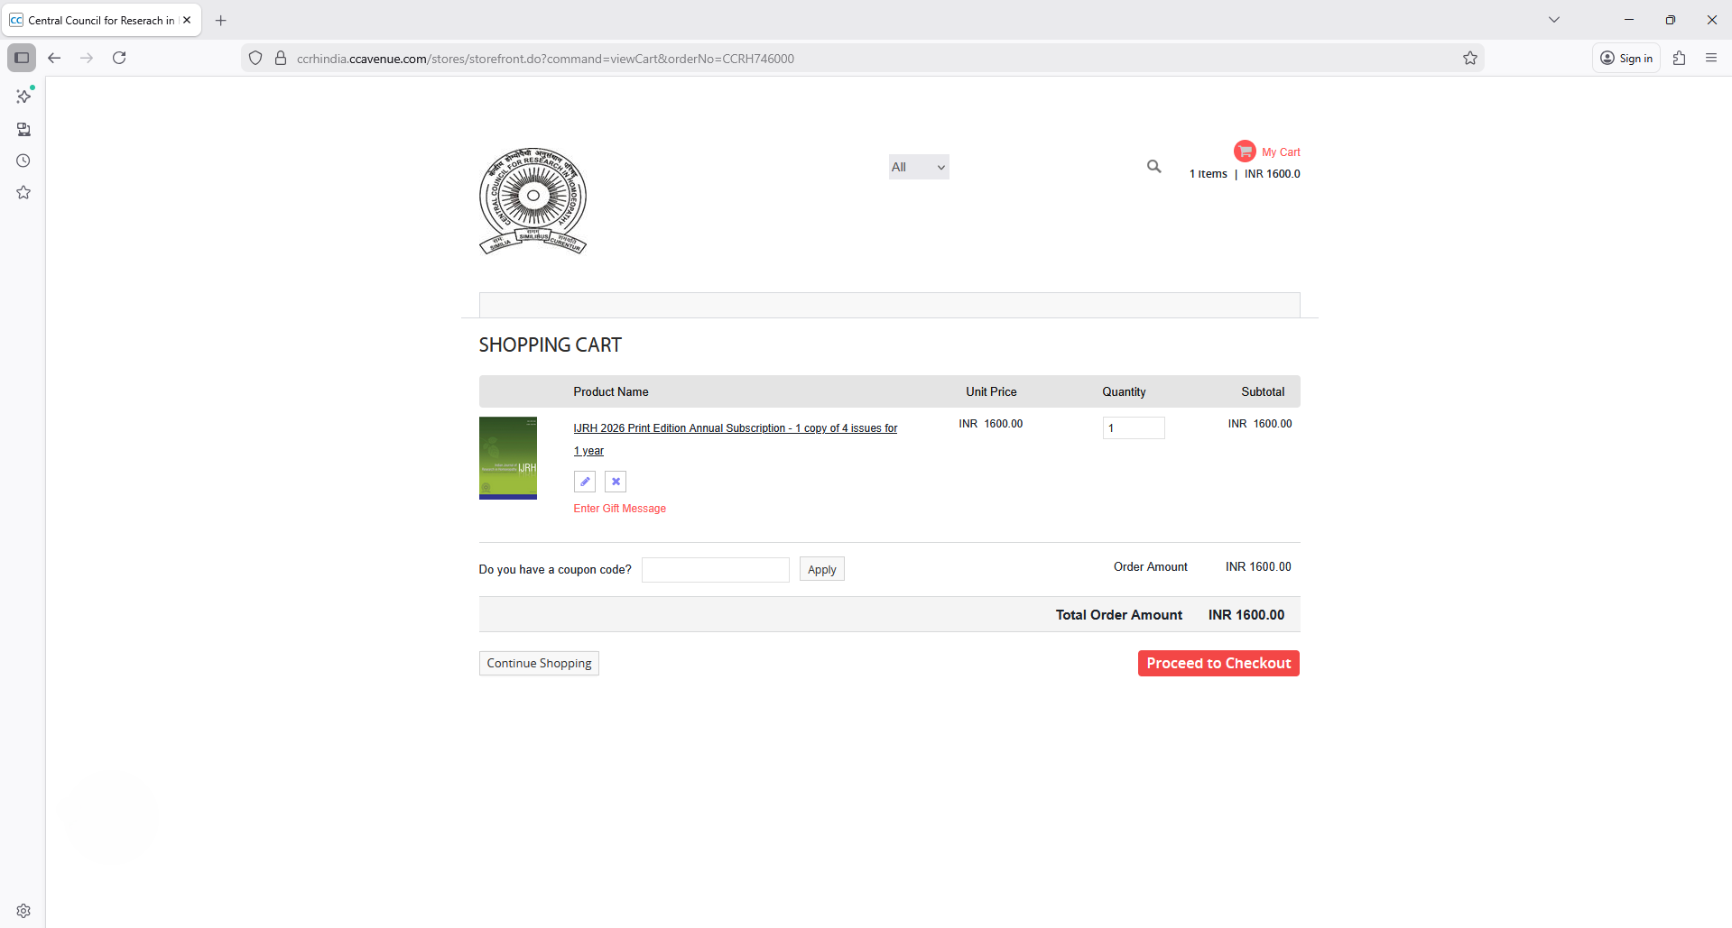1732x928 pixels.
Task: Click the Continue Shopping button
Action: click(x=539, y=664)
